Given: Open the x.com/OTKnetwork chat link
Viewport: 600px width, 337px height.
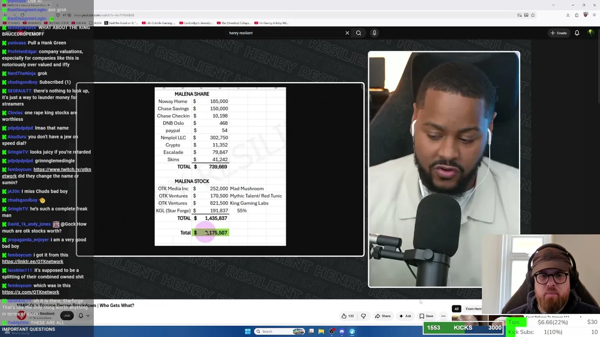Looking at the screenshot, I should (x=30, y=292).
